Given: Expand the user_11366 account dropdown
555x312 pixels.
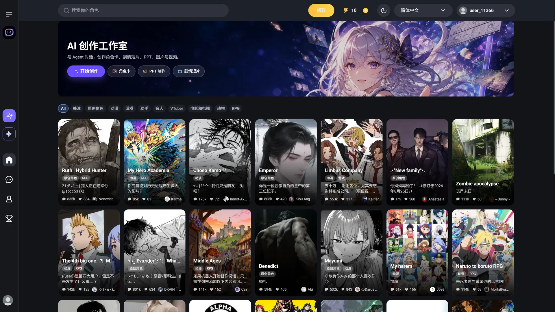Looking at the screenshot, I should point(486,10).
